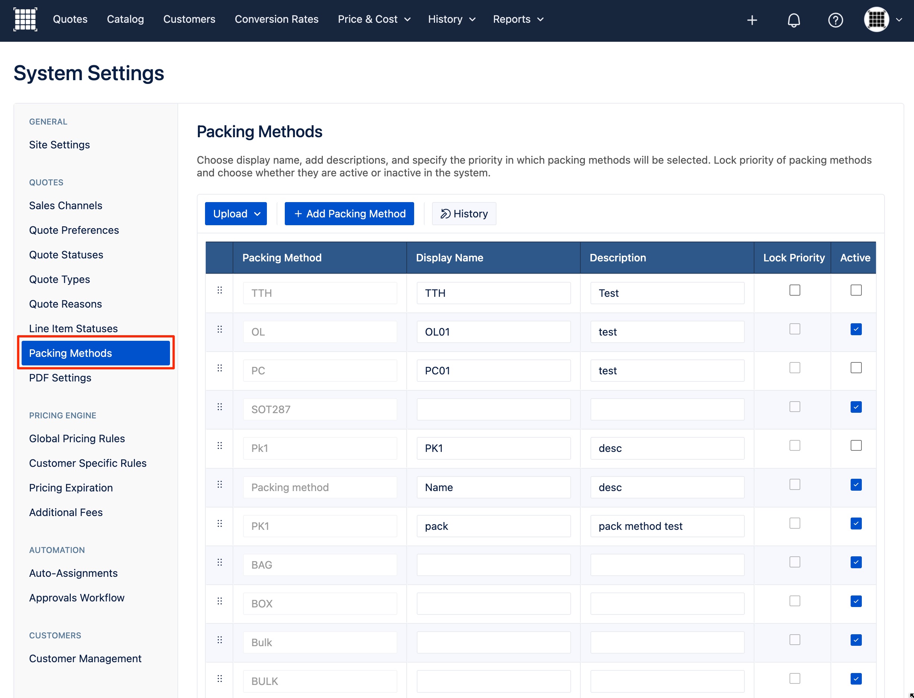Grab the drag handle for pack method test row
Image resolution: width=914 pixels, height=698 pixels.
220,523
